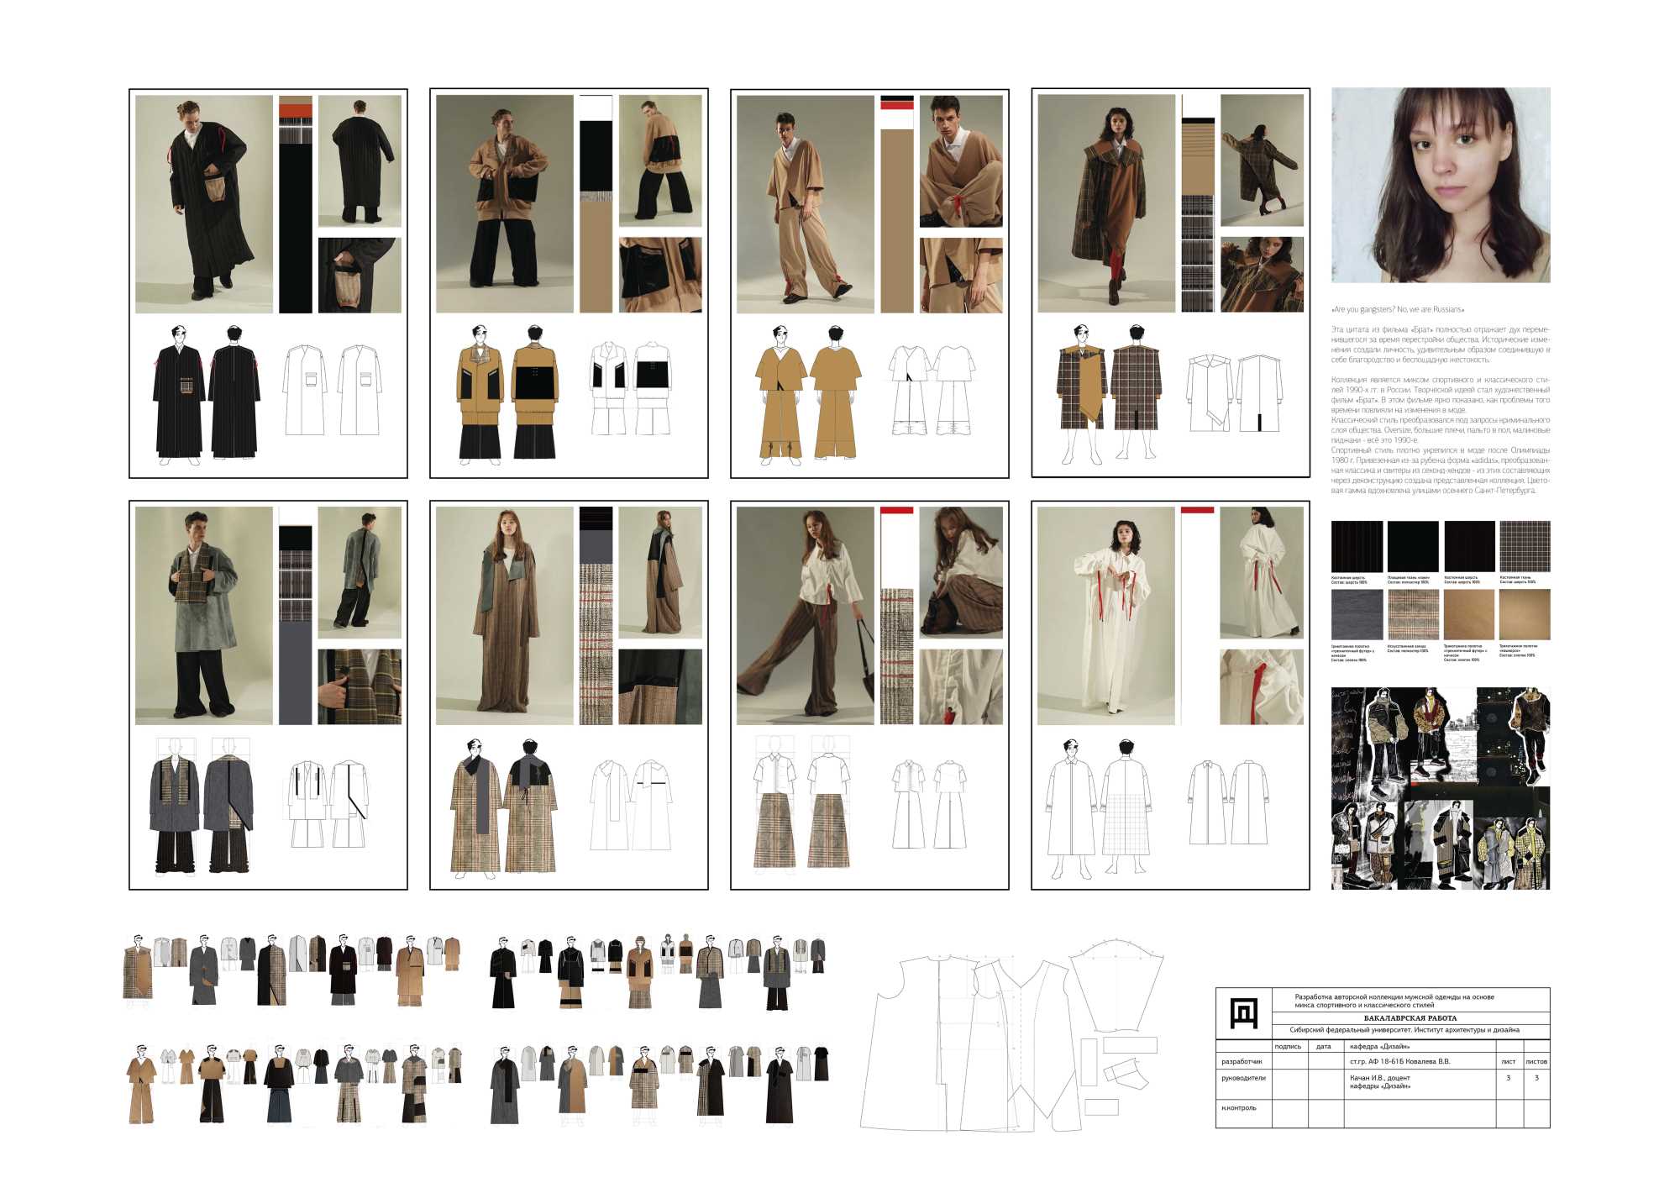Screen dimensions: 1680x1188
Task: Click the red ribbon detail photo on white coat
Action: click(1262, 686)
